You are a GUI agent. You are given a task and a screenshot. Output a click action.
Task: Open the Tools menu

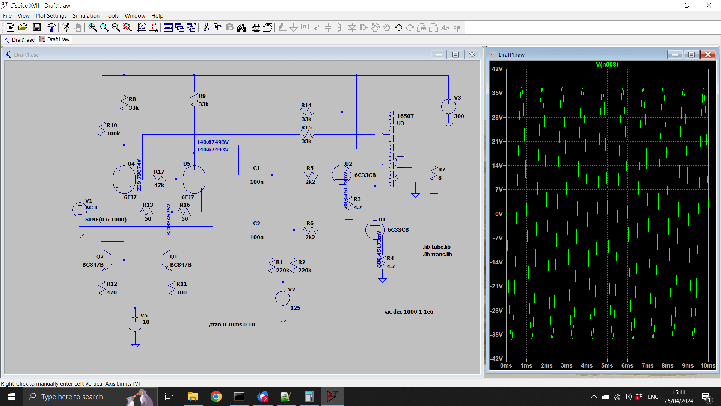(x=112, y=16)
